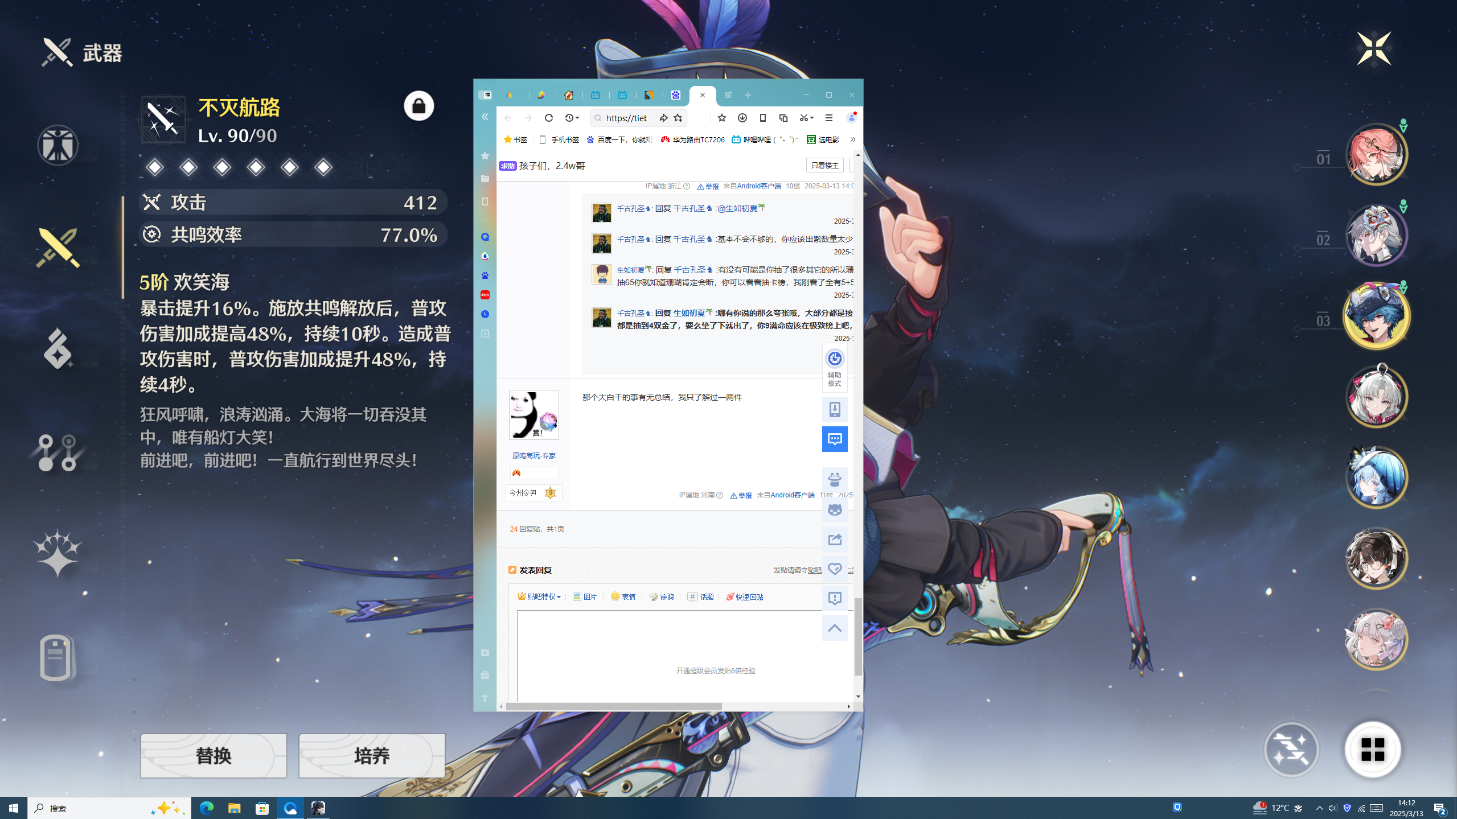This screenshot has width=1457, height=819.
Task: Share the page from address bar arrow icon
Action: point(663,118)
